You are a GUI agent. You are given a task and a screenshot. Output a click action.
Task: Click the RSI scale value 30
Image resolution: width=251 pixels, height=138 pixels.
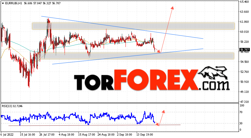(x=241, y=123)
